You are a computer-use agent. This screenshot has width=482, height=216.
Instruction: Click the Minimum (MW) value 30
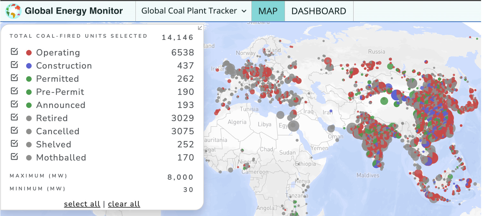pyautogui.click(x=188, y=189)
